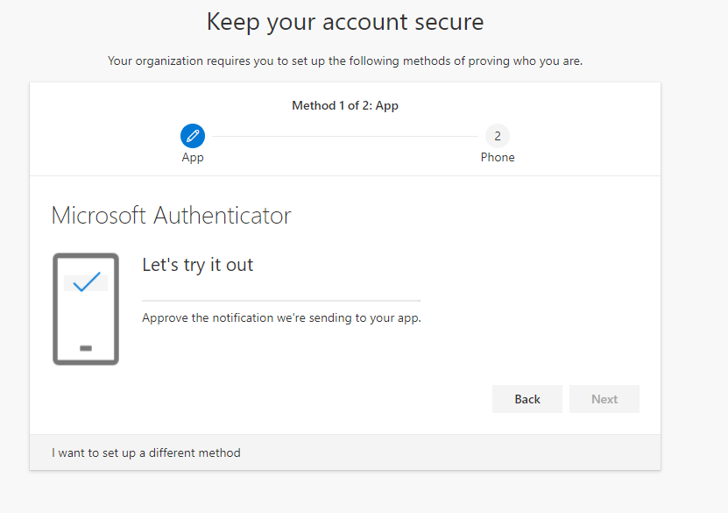Open 'I want to set up a different method'
The width and height of the screenshot is (728, 513).
[x=146, y=452]
